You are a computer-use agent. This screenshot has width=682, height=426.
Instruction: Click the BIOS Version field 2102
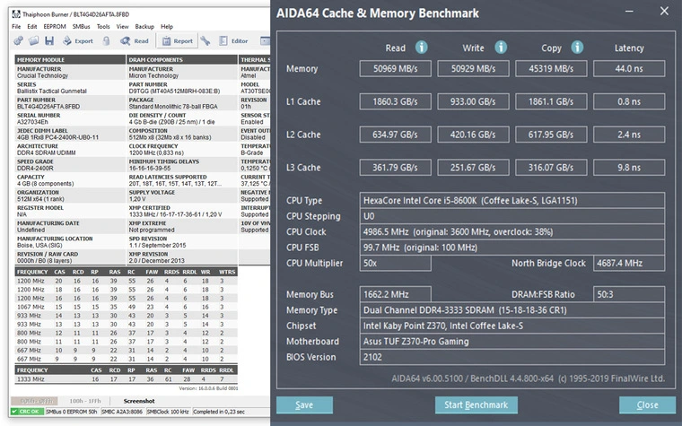point(511,357)
